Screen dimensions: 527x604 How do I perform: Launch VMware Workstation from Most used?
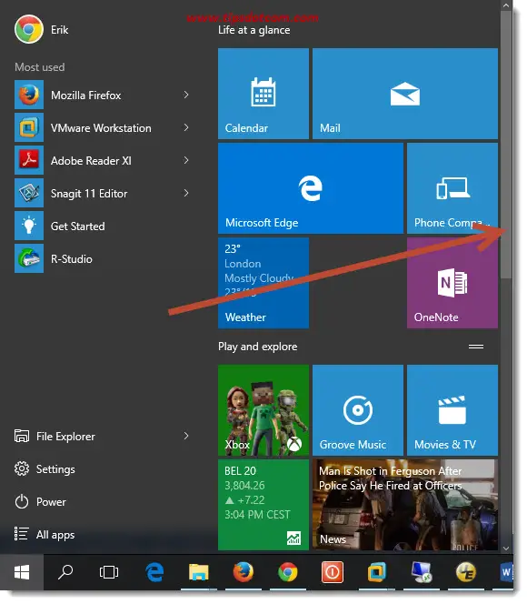click(102, 127)
